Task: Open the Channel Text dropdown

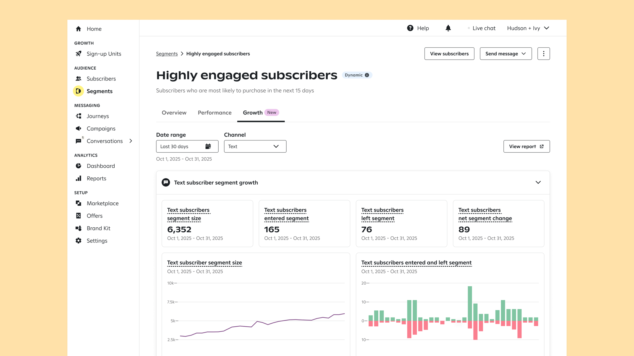Action: pyautogui.click(x=255, y=146)
